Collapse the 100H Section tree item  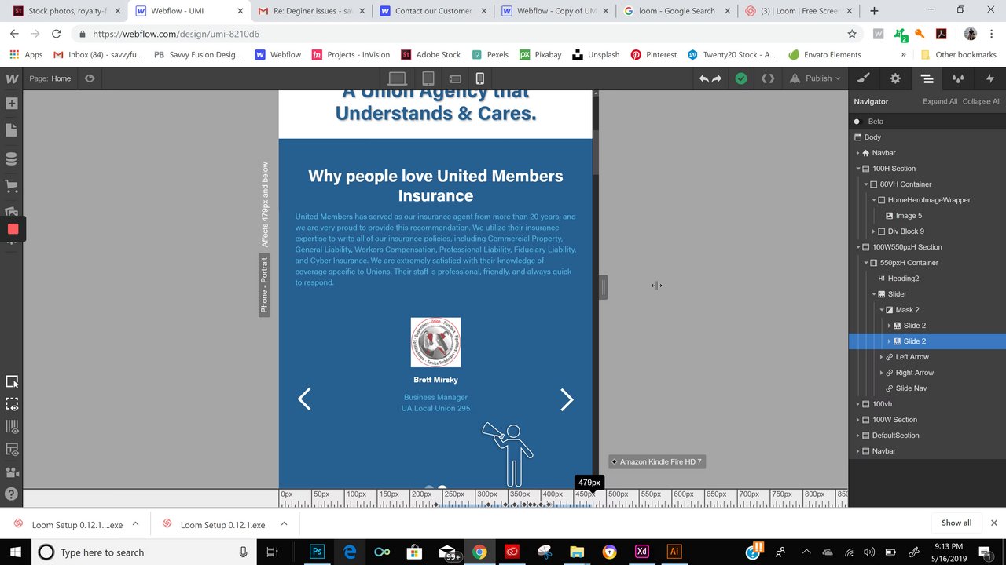(x=859, y=169)
